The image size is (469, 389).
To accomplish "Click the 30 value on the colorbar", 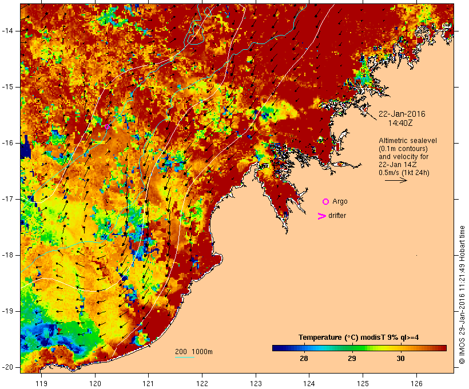I will coord(400,359).
